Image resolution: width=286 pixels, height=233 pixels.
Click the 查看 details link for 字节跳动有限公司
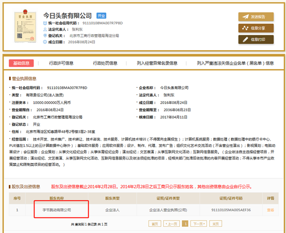[x=271, y=210]
